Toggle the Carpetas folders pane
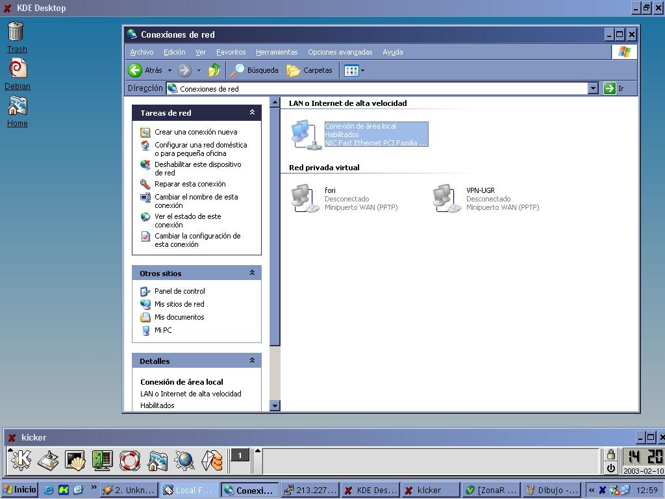 click(x=309, y=70)
